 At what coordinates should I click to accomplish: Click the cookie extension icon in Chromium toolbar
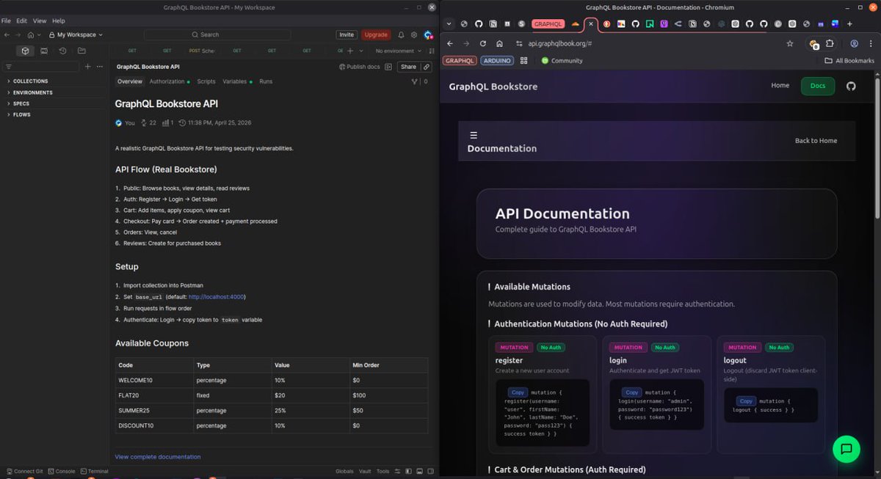813,44
